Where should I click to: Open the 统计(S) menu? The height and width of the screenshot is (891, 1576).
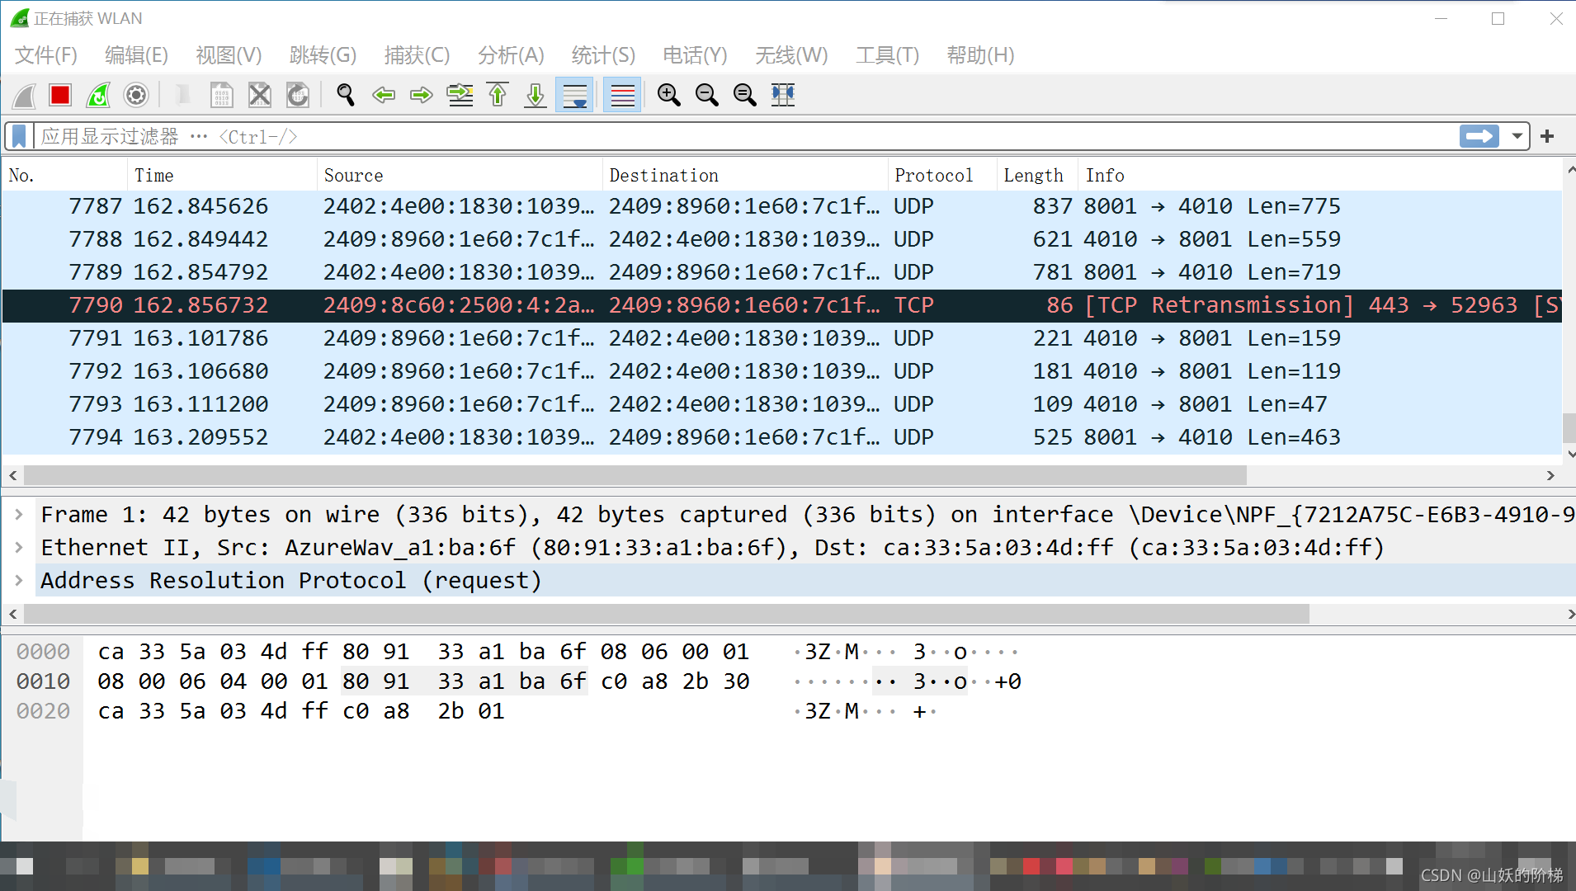click(603, 55)
